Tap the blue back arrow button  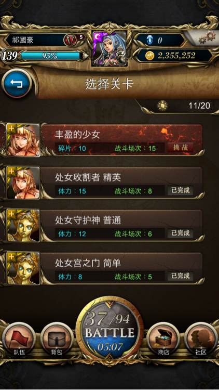pos(17,83)
